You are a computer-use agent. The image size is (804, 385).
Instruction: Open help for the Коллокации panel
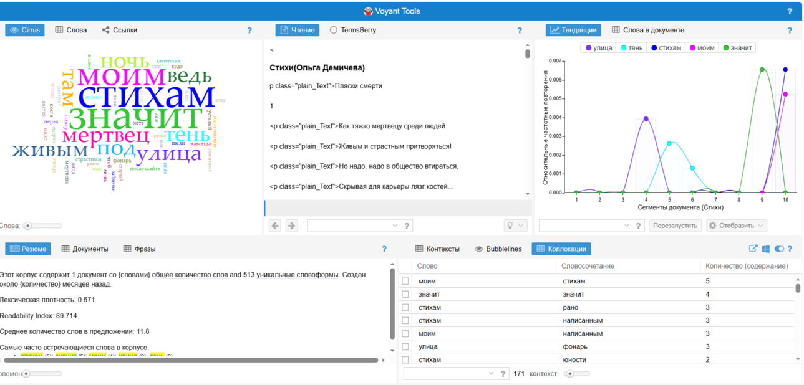tap(790, 249)
